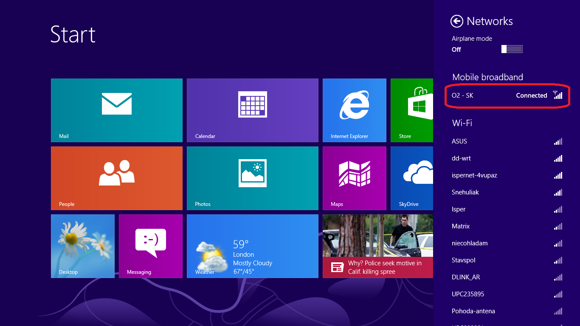Open the People tile
The height and width of the screenshot is (326, 580).
coord(117,178)
